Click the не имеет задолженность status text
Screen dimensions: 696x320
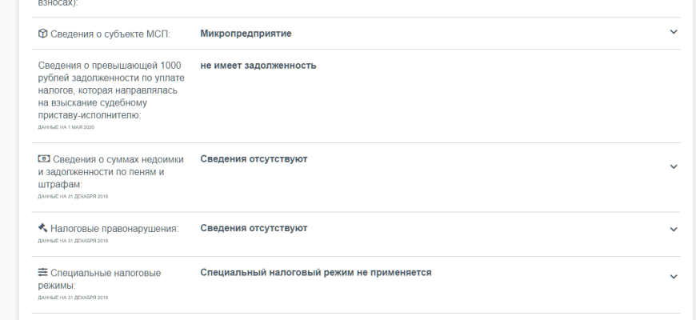258,66
